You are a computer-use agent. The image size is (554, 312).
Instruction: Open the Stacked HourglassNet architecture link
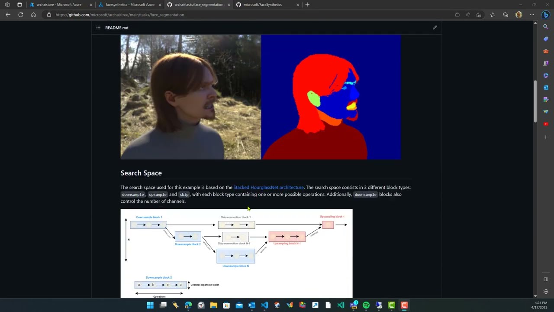coord(268,187)
